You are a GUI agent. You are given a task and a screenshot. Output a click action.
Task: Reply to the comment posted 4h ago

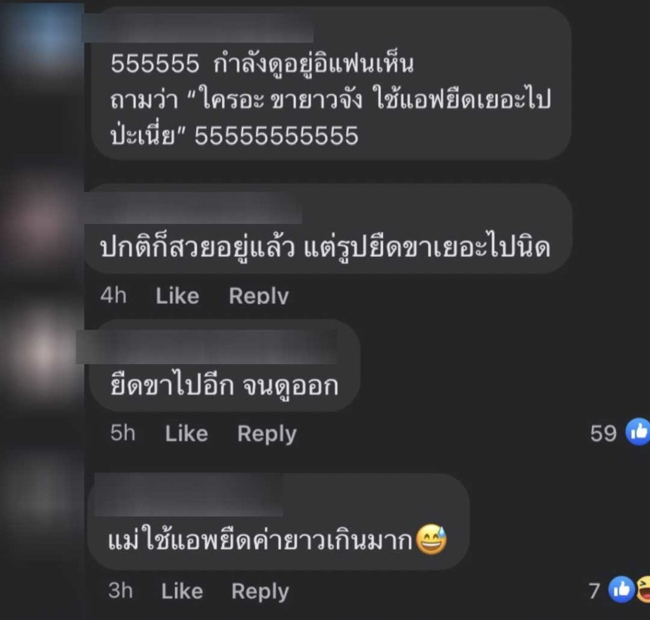coord(259,296)
